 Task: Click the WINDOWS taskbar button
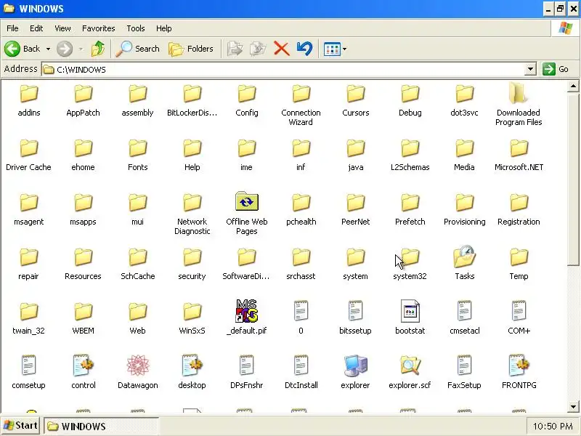[101, 426]
